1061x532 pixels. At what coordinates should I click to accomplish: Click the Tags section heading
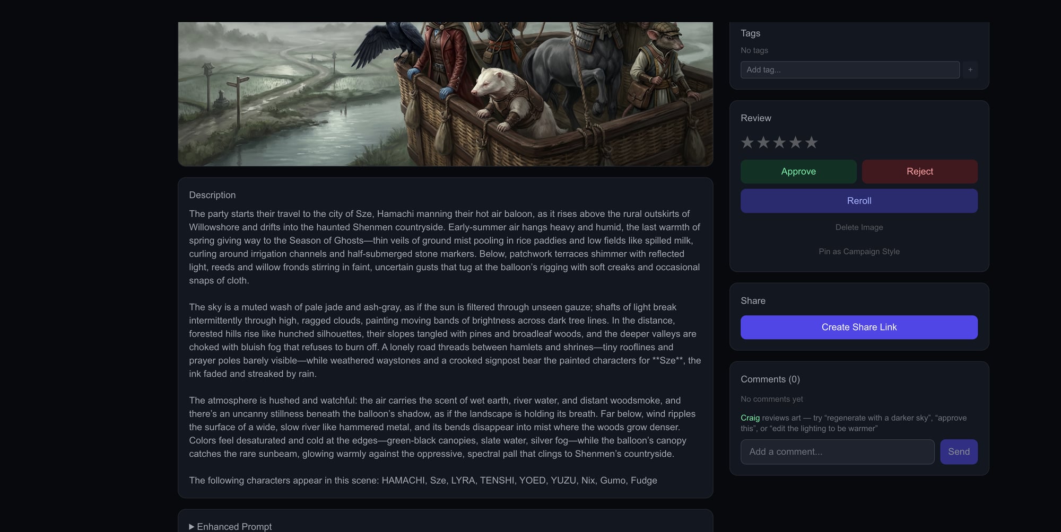[x=751, y=33]
